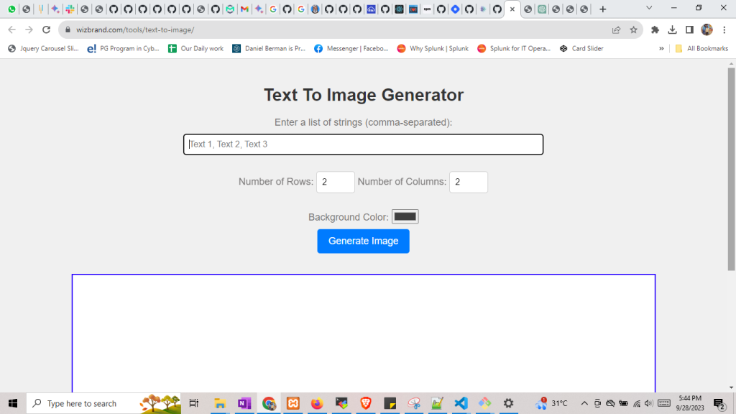Open OneNote from the taskbar
This screenshot has width=736, height=414.
click(244, 403)
